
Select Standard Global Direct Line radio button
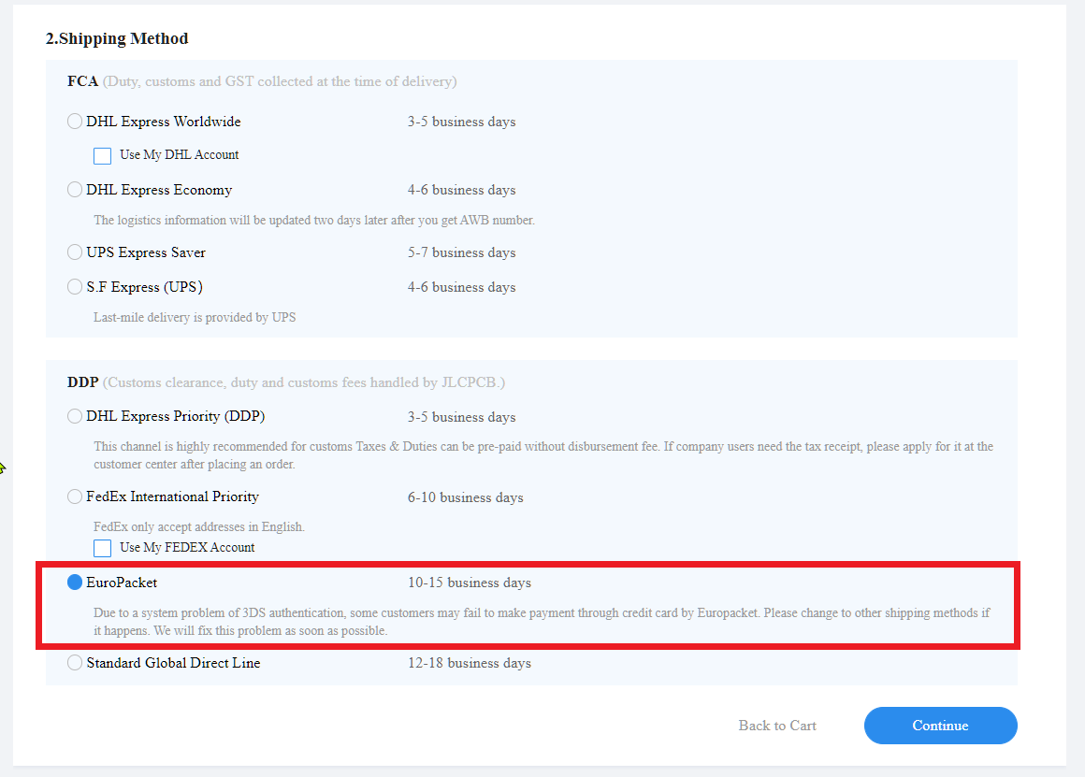click(75, 663)
